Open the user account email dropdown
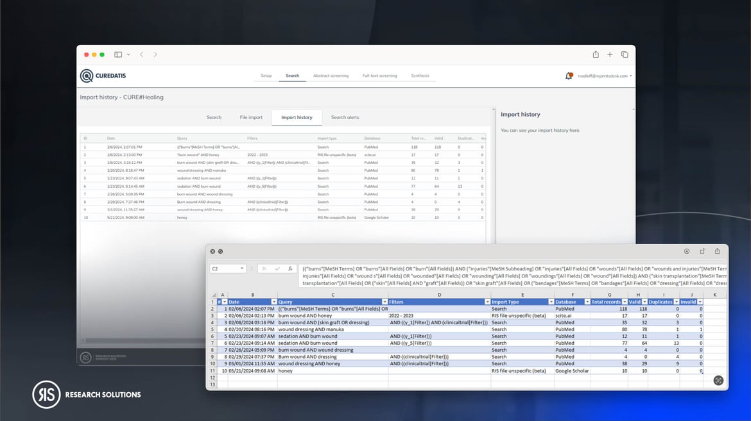The image size is (751, 421). click(x=605, y=76)
